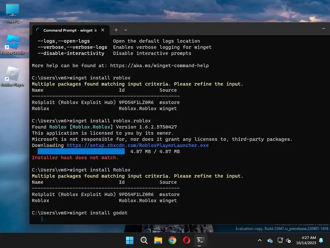This screenshot has width=330, height=248.
Task: Minimize the terminal window
Action: click(x=324, y=29)
